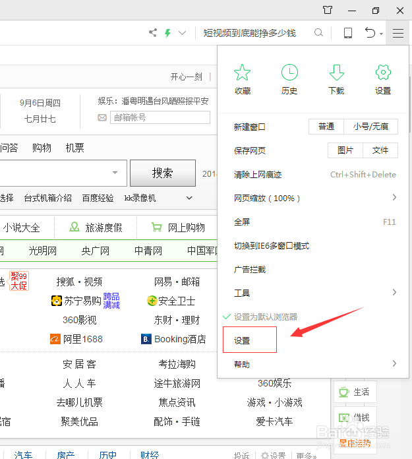Click Booking酒店 blue B icon
The height and width of the screenshot is (459, 412).
[146, 339]
